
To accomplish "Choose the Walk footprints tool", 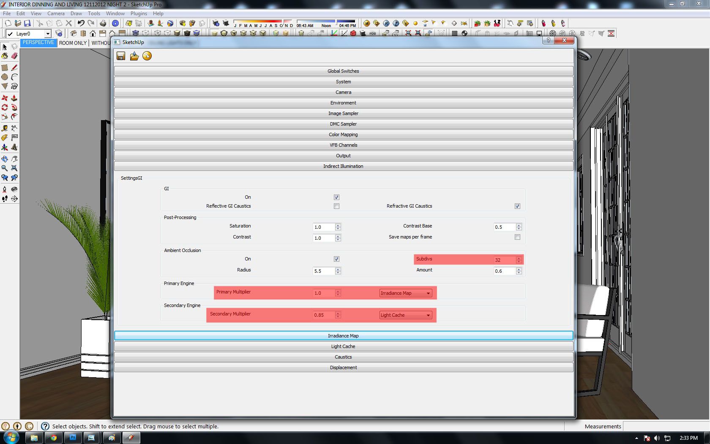I will pos(5,199).
